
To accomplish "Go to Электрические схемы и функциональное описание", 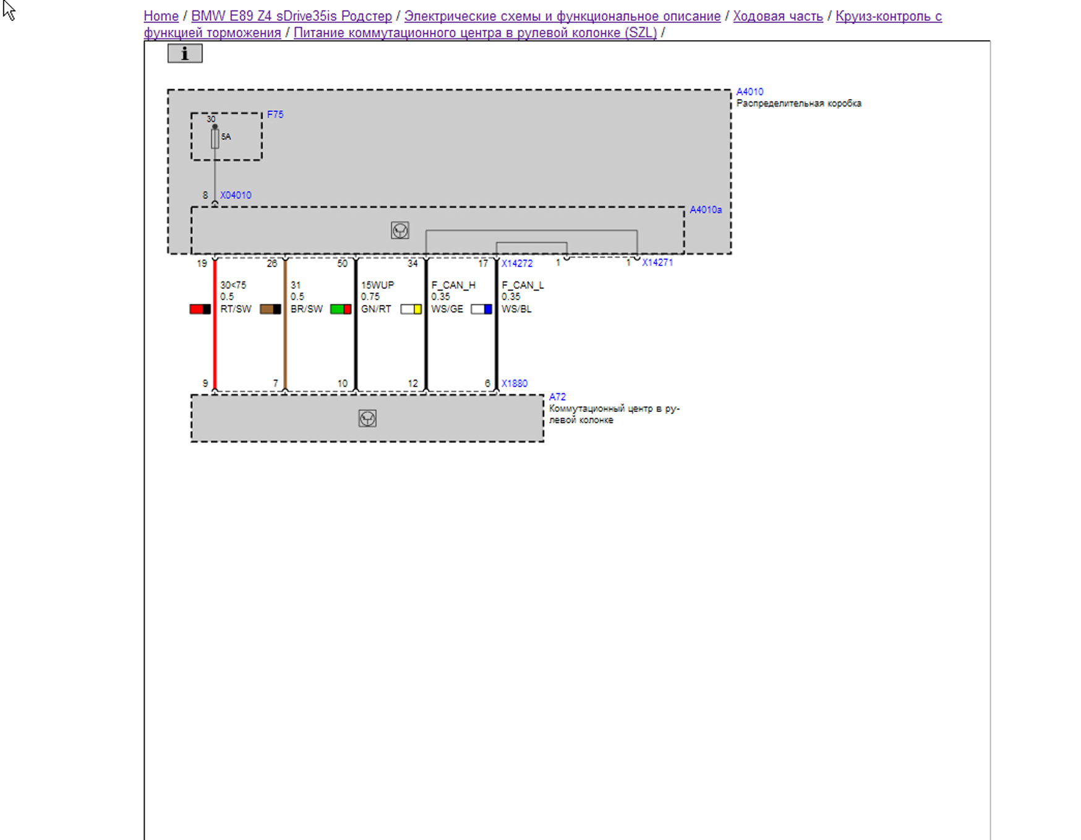I will 562,16.
